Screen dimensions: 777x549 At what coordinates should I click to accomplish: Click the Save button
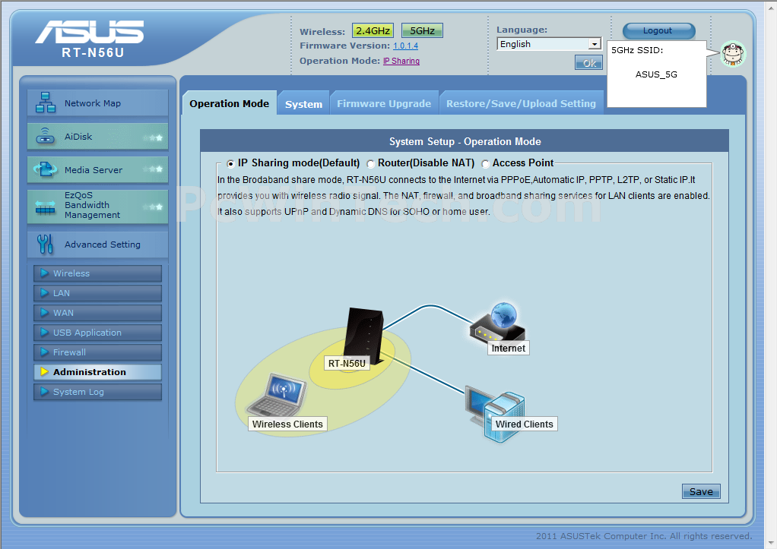(x=701, y=491)
